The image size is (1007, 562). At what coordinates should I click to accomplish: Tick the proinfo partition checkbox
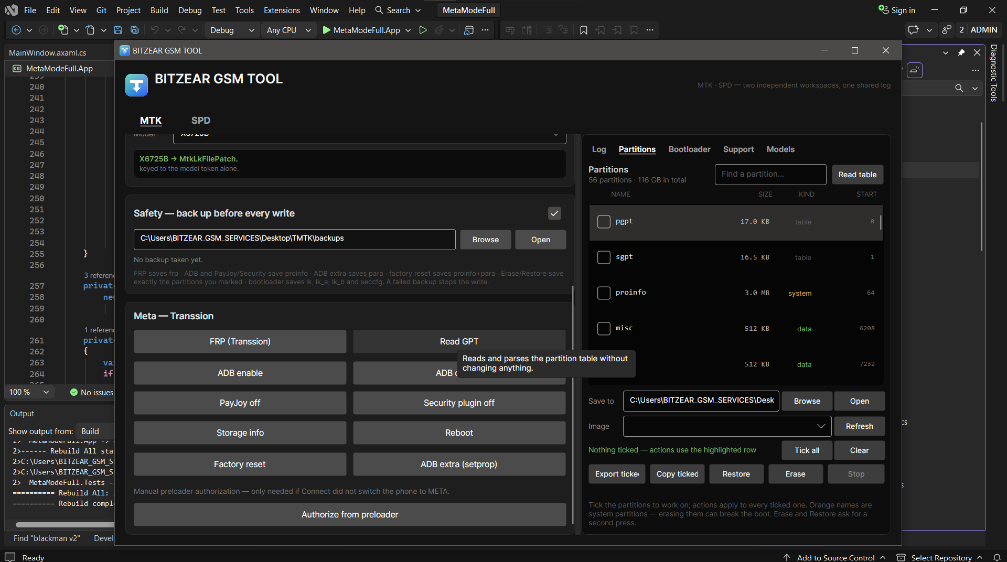(604, 293)
